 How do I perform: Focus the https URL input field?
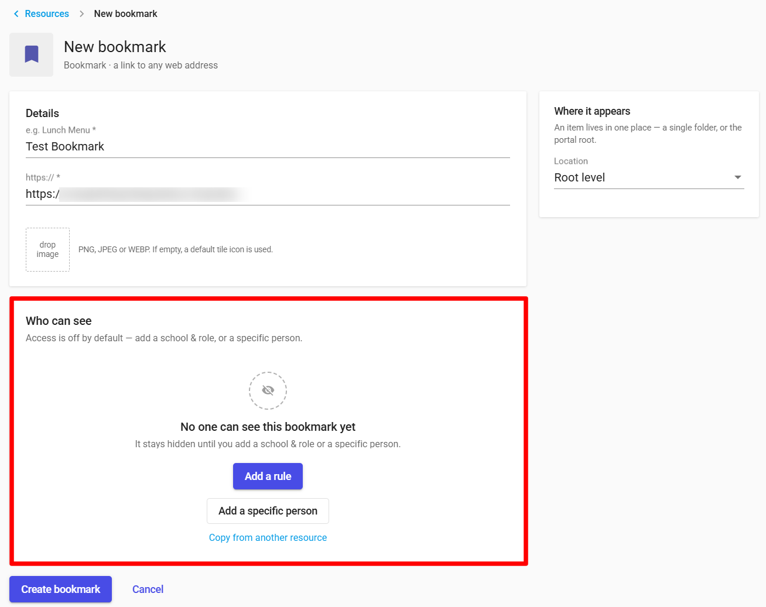[268, 194]
